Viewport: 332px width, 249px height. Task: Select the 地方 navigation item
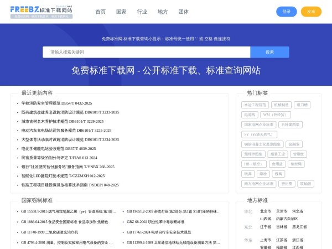163,12
